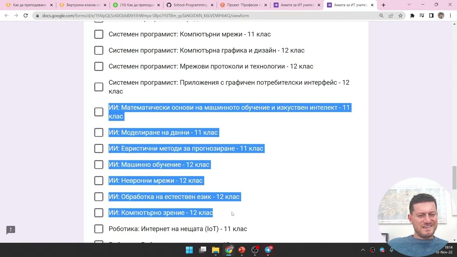The width and height of the screenshot is (457, 257).
Task: Click label 'Системен програмист: Компютърни мрежи - 11 клас'
Action: click(190, 34)
